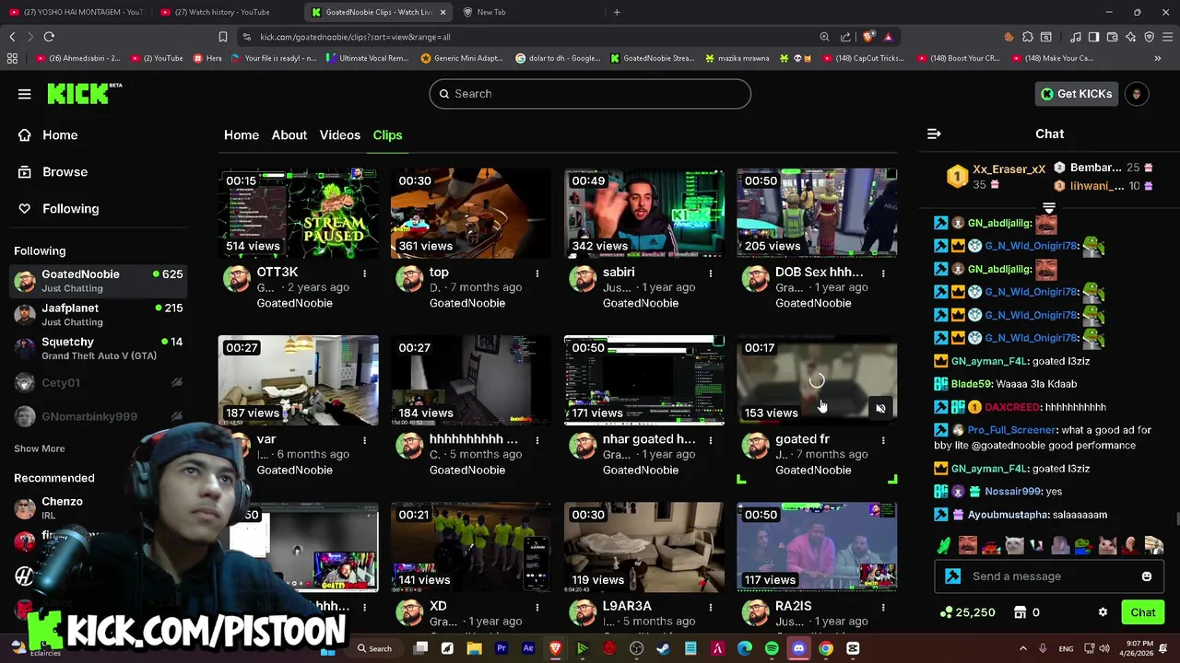Click the green Chat send button
Viewport: 1180px width, 663px height.
[x=1142, y=612]
